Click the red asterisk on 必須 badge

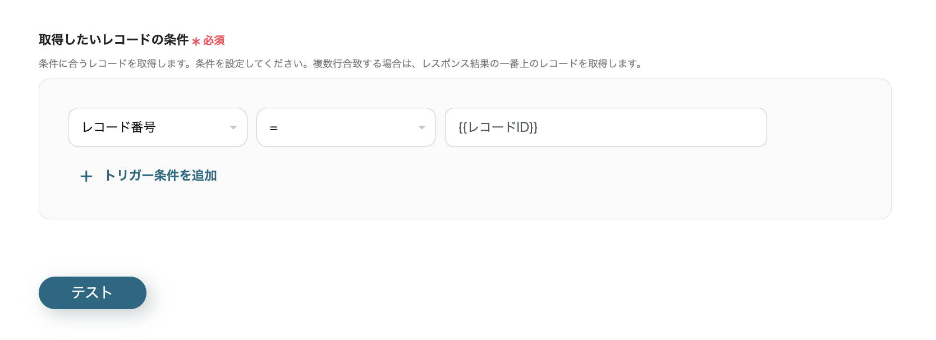pos(195,40)
